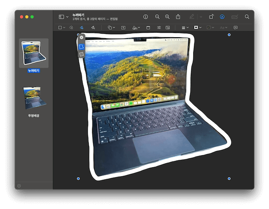Select the Sketch tool
This screenshot has width=269, height=209.
click(x=82, y=27)
